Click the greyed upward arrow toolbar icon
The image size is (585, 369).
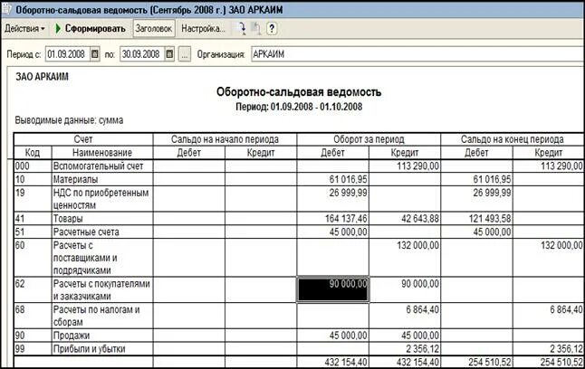tap(256, 28)
